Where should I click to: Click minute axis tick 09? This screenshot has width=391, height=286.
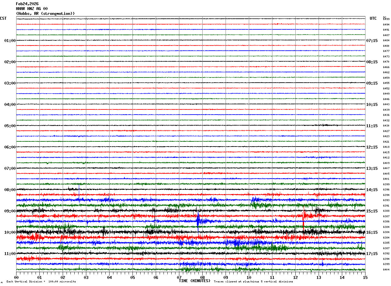[x=226, y=277]
